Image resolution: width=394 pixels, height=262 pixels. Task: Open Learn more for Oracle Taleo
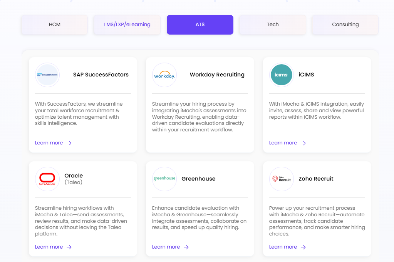point(53,247)
